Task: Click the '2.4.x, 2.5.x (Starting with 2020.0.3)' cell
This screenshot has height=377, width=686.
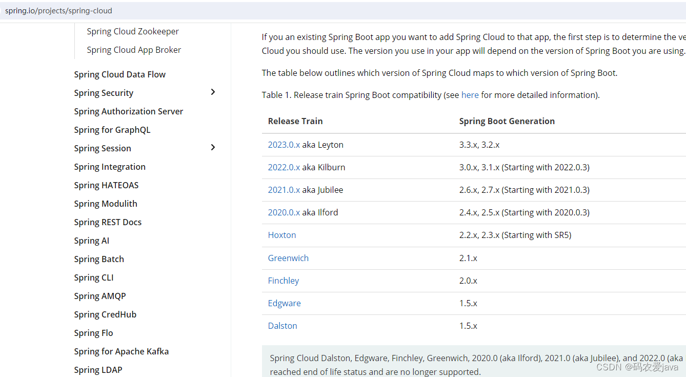Action: click(524, 212)
